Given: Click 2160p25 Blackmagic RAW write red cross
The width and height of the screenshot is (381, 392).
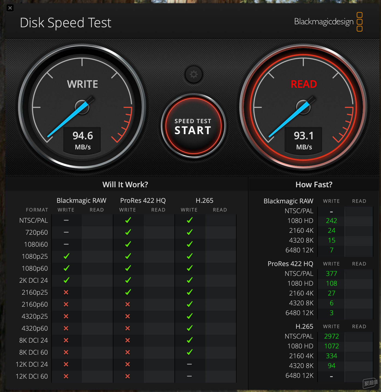Looking at the screenshot, I should point(66,292).
